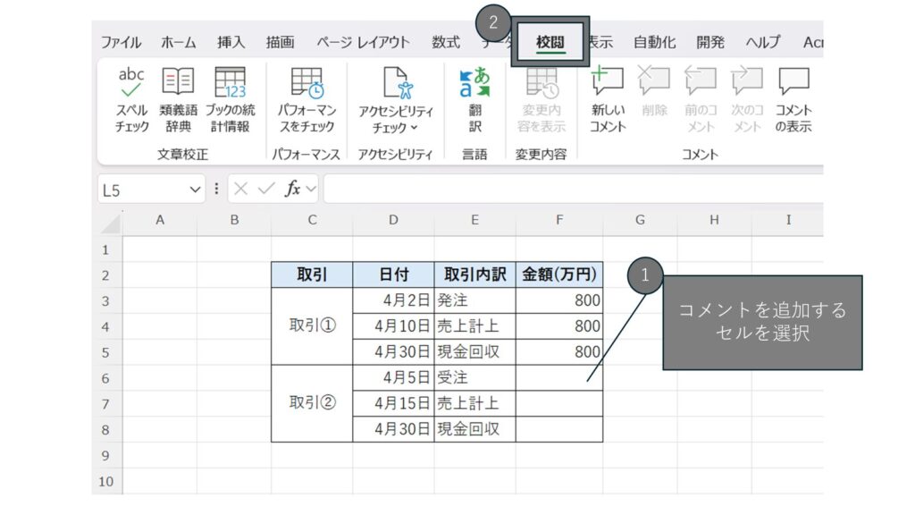This screenshot has height=515, width=915.
Task: Select column F header
Action: (x=558, y=220)
